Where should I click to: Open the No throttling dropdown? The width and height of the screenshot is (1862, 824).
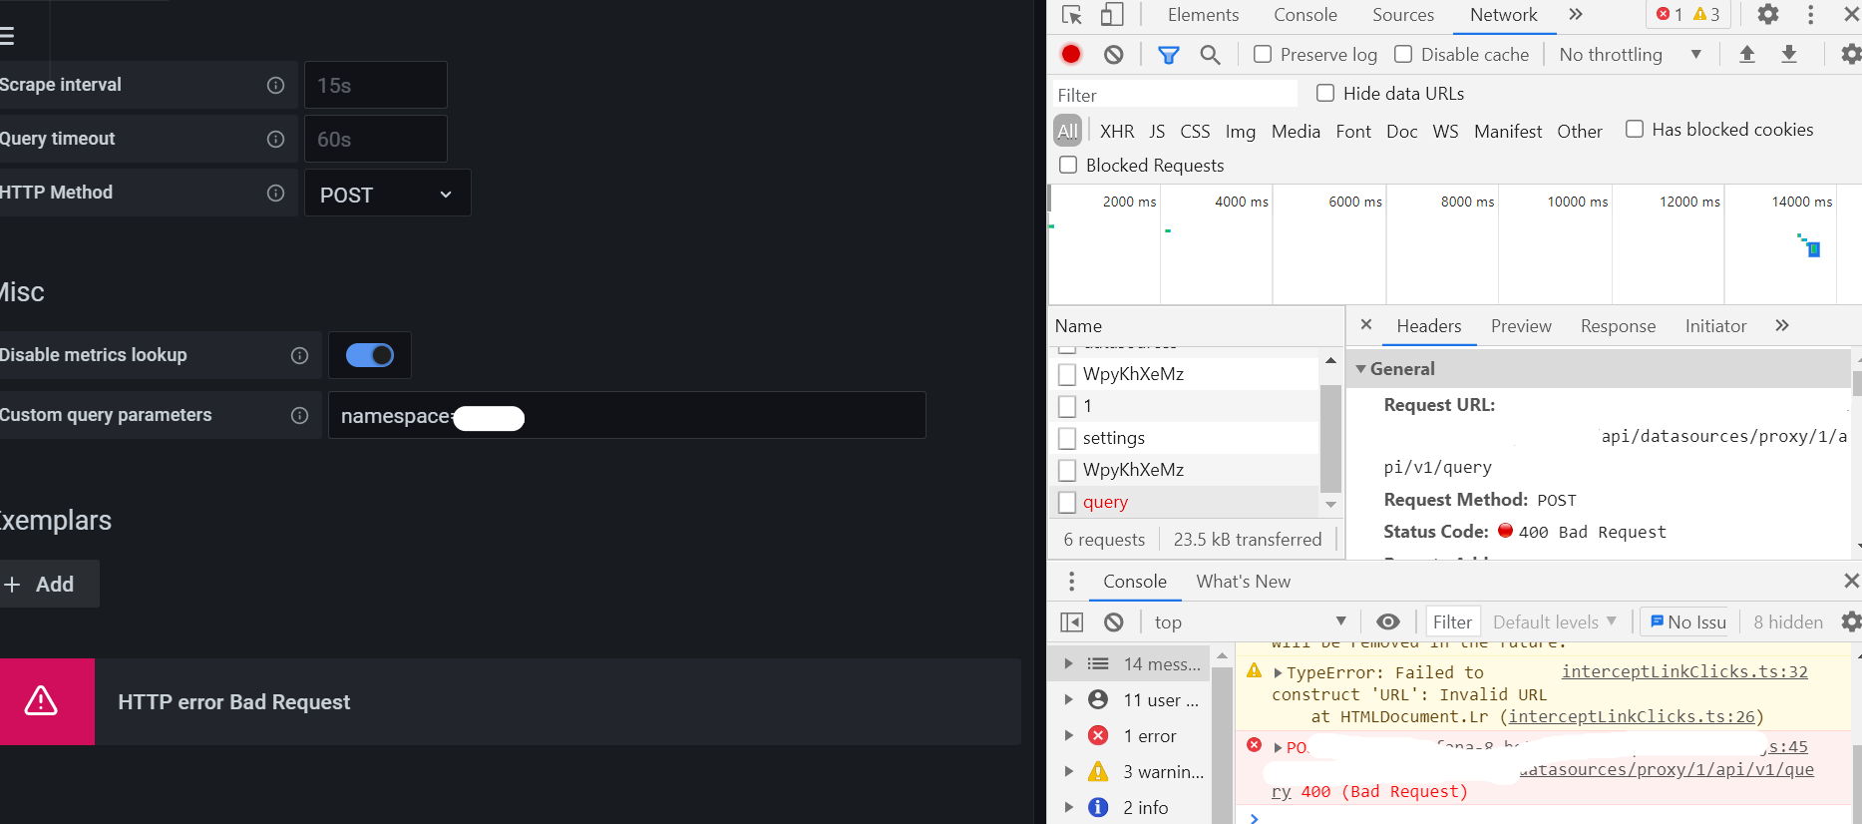pyautogui.click(x=1630, y=55)
